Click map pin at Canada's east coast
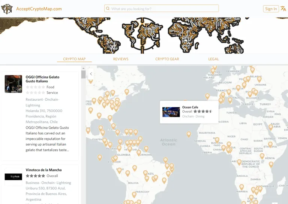The height and width of the screenshot is (204, 288). click(127, 92)
